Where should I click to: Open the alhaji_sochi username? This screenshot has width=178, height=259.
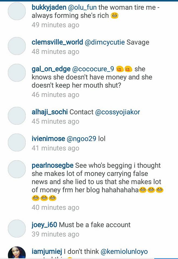pos(50,112)
